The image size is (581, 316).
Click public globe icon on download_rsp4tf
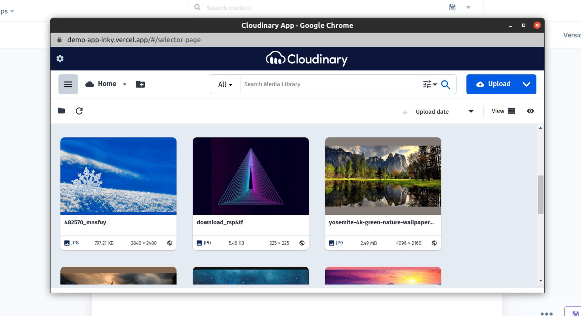click(302, 243)
